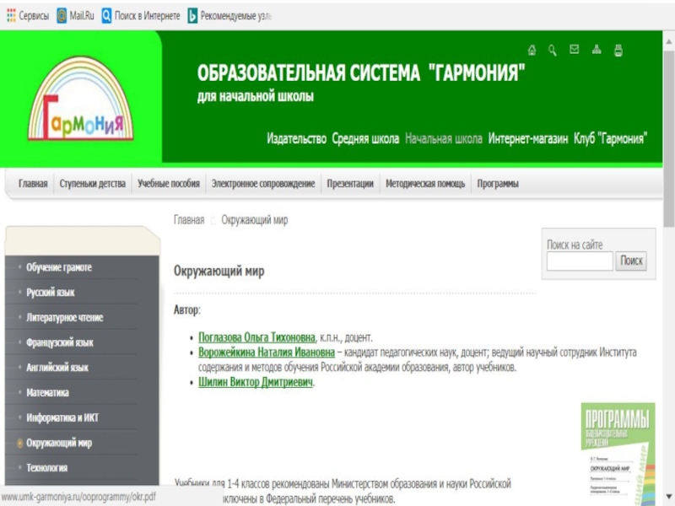Select the Учебные пособия navigation tab
This screenshot has width=675, height=506.
(x=168, y=184)
